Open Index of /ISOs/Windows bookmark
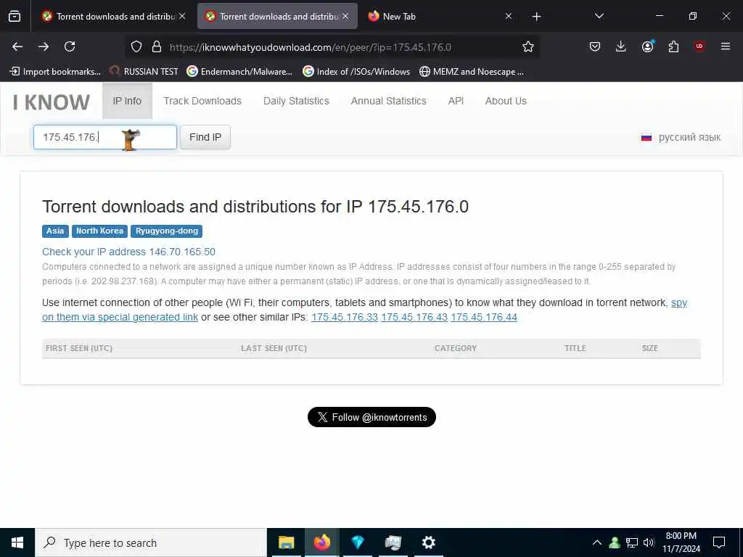The width and height of the screenshot is (743, 557). click(356, 72)
